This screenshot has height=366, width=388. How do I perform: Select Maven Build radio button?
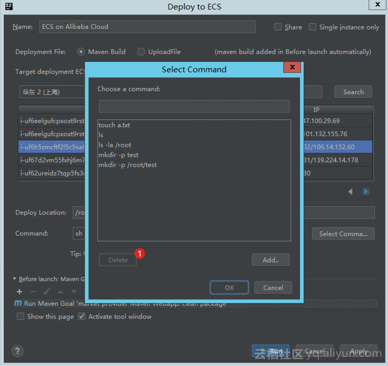pyautogui.click(x=81, y=52)
